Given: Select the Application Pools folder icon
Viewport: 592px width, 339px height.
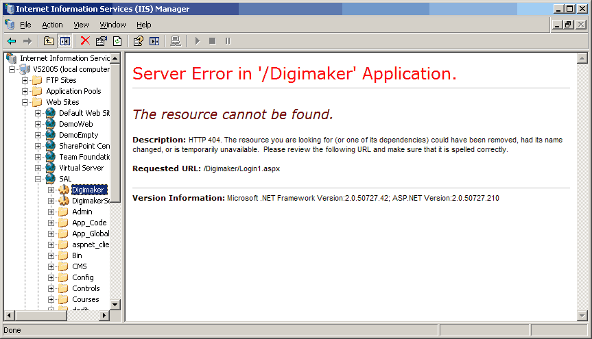Looking at the screenshot, I should click(37, 91).
